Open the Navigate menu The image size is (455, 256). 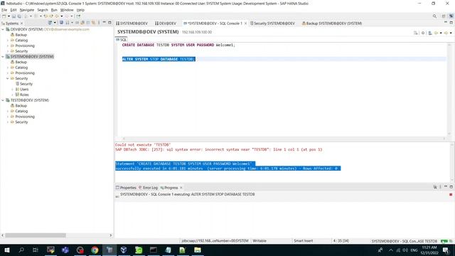[27, 10]
